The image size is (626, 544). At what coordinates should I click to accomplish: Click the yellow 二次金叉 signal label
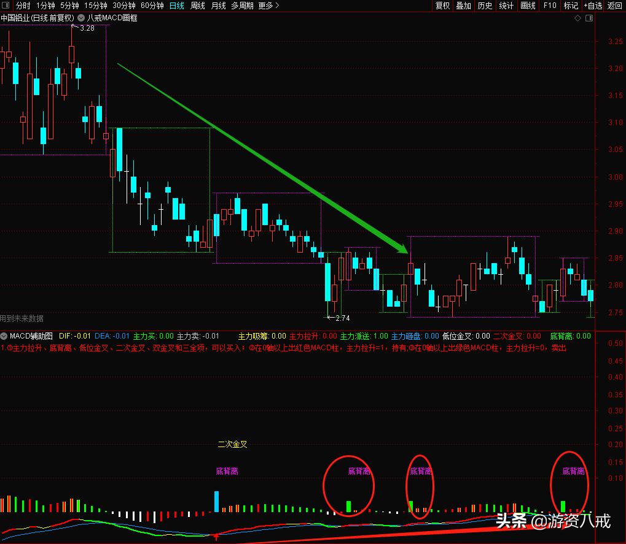[x=232, y=444]
